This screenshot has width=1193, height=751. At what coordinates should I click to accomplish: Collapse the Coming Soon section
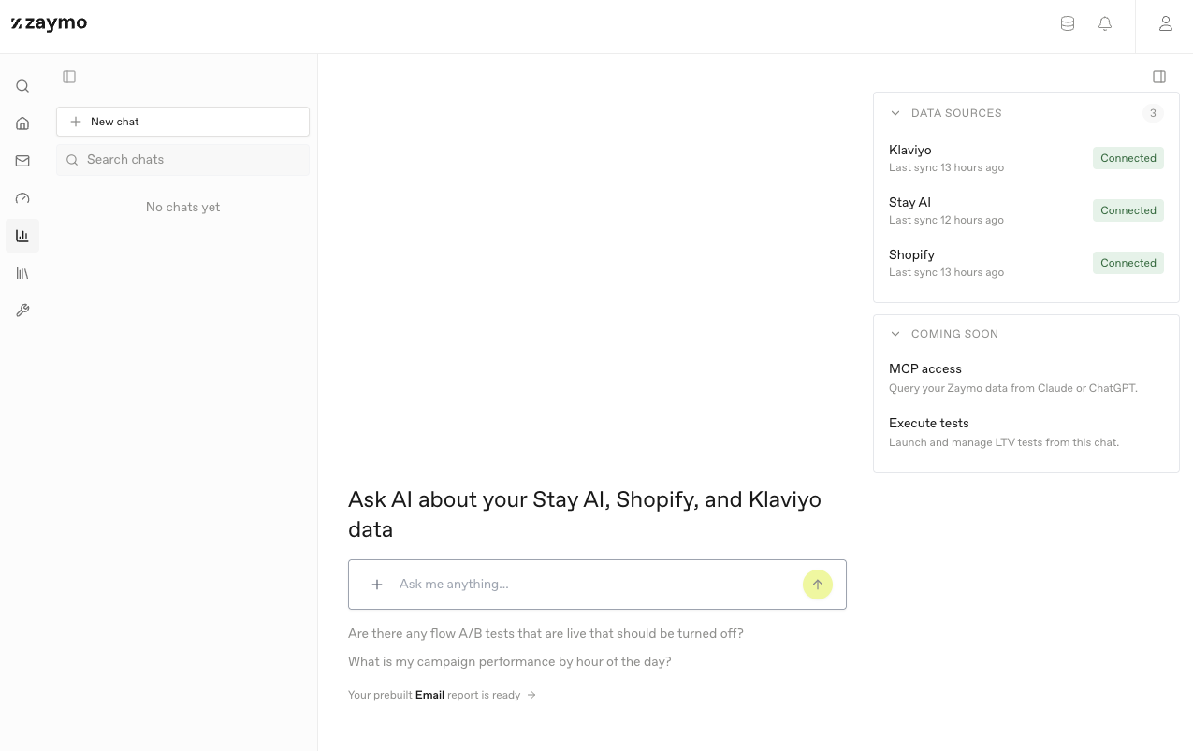click(x=895, y=334)
